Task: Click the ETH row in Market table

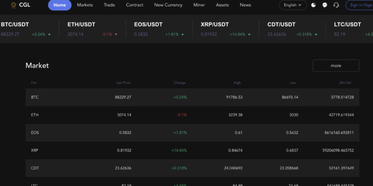Action: coord(192,115)
